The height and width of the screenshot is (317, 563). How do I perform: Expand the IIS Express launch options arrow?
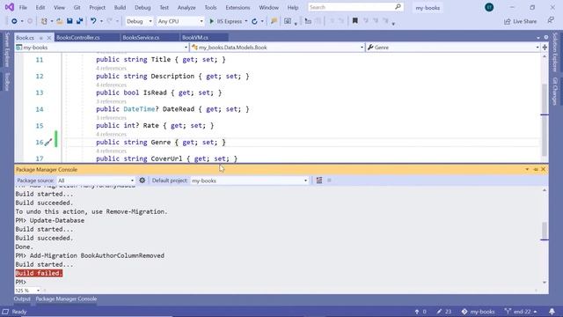tap(246, 21)
